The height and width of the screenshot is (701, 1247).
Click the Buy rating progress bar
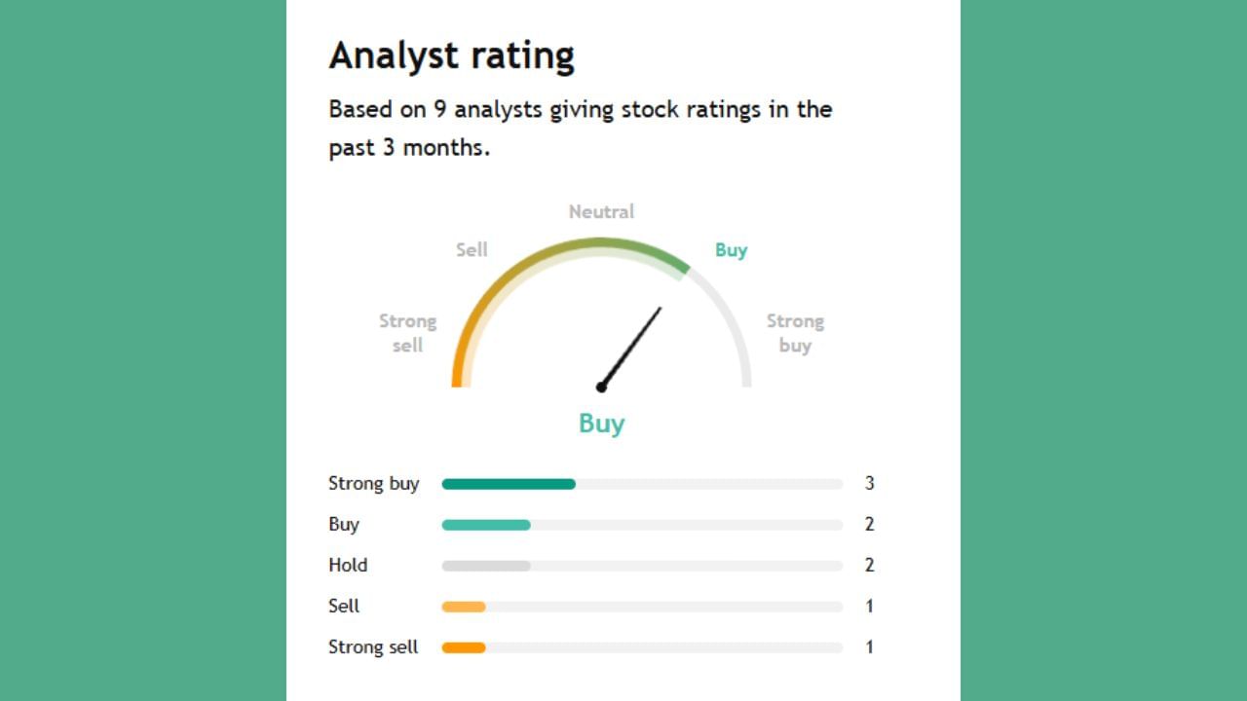click(x=486, y=525)
